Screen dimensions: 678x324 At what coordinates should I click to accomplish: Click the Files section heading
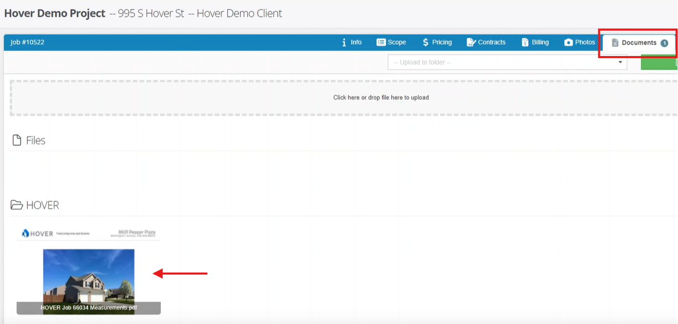click(35, 140)
